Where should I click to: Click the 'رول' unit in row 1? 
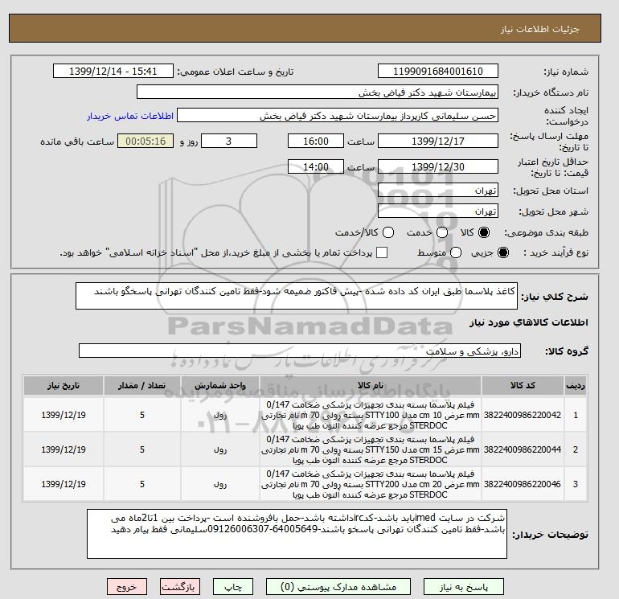click(x=220, y=415)
